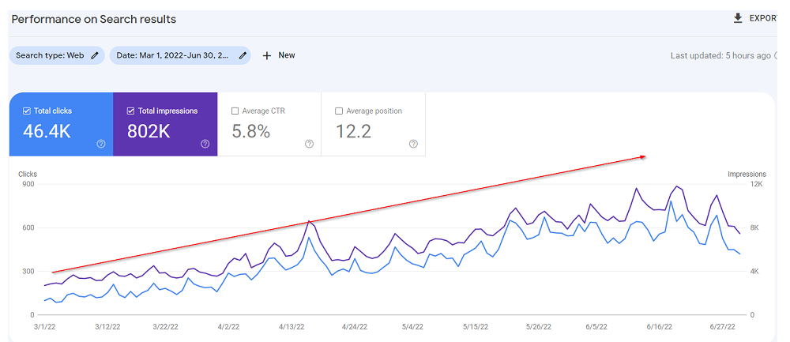Click pencil icon on Date filter
The width and height of the screenshot is (790, 342).
(243, 55)
